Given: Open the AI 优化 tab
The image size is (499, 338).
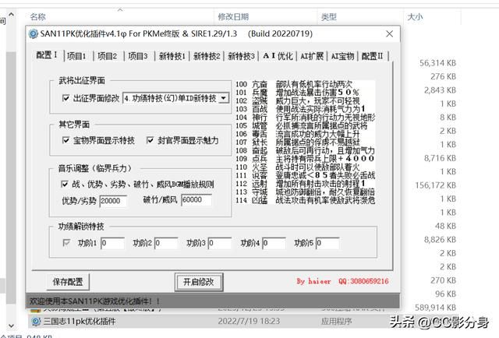Looking at the screenshot, I should pyautogui.click(x=278, y=56).
